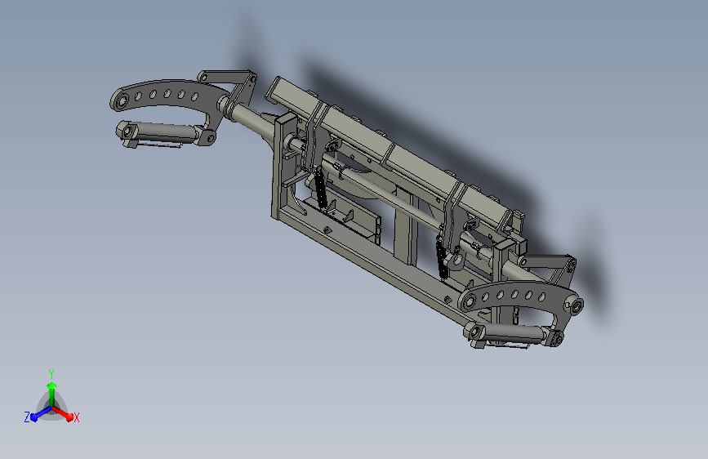Viewport: 708px width, 459px height.
Task: Click the blue Z axis arrow of the triad
Action: coord(41,413)
